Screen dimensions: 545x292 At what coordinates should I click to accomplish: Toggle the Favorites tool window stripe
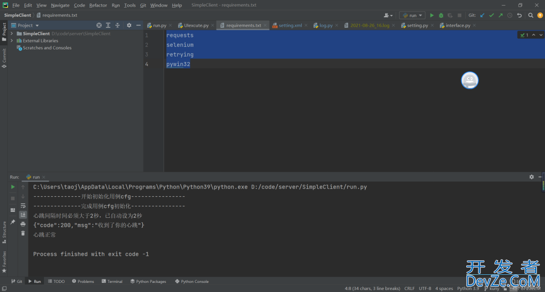[4, 262]
